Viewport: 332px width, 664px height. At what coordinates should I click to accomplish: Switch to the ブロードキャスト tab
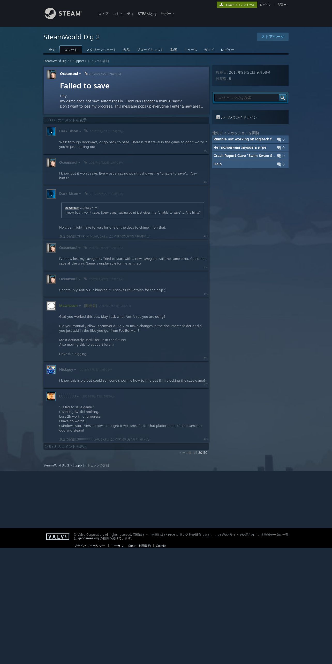pyautogui.click(x=150, y=50)
